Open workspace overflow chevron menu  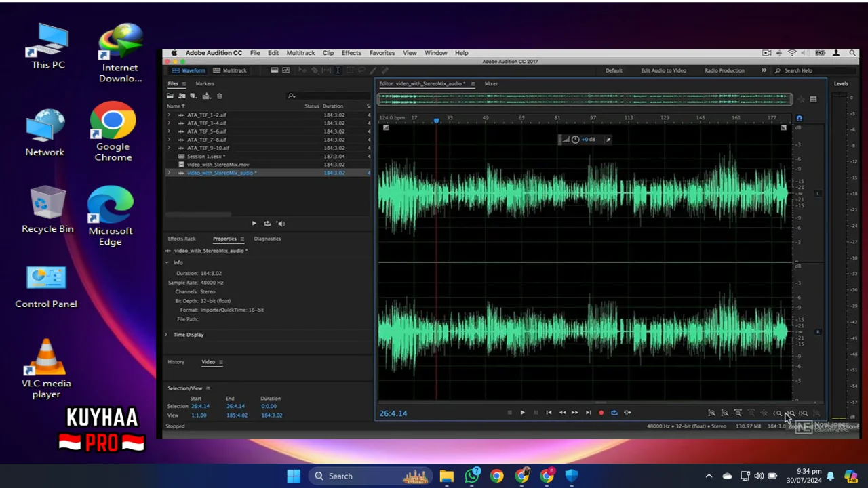[x=764, y=70]
